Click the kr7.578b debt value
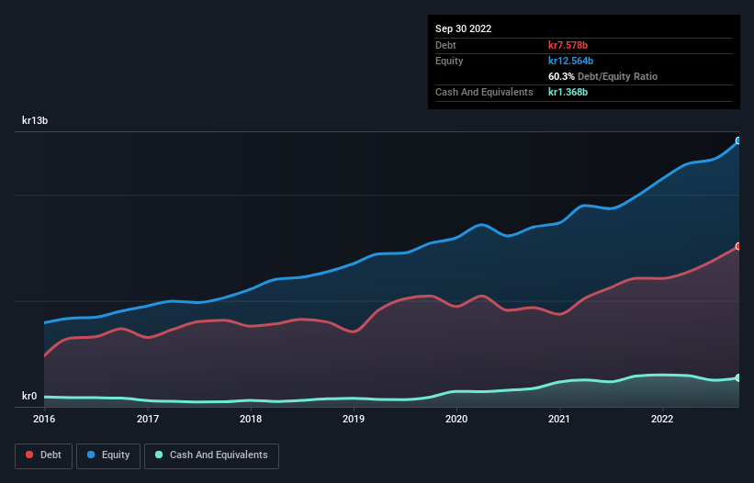754x483 pixels. (568, 45)
